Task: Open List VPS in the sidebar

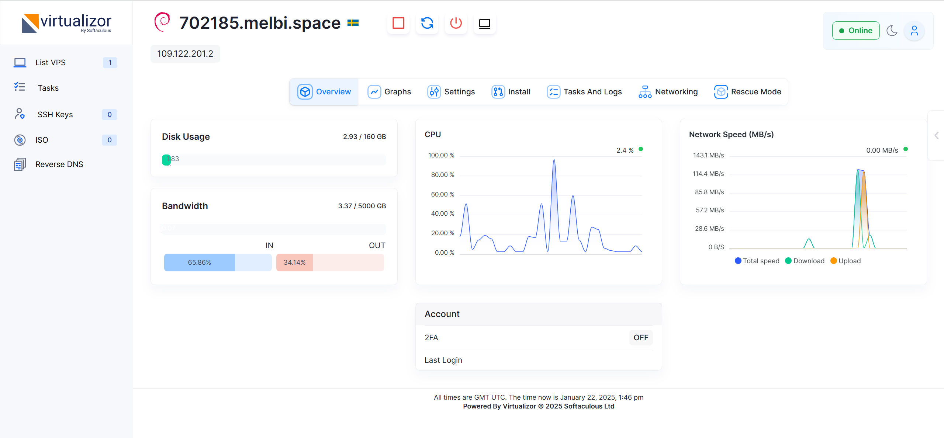Action: tap(66, 63)
